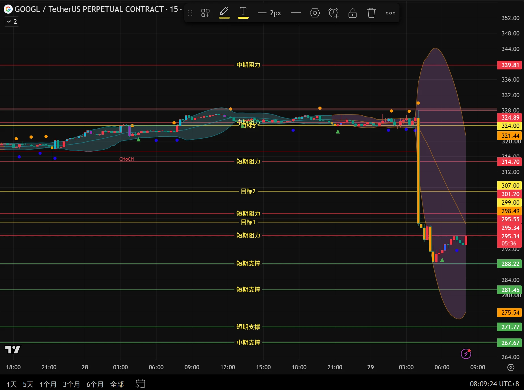Click the 339.81 price label
This screenshot has width=524, height=390.
(x=510, y=65)
